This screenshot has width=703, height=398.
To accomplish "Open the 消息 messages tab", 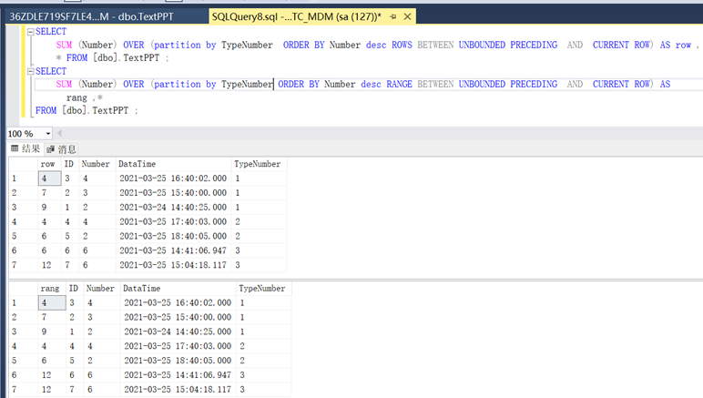I will pyautogui.click(x=61, y=148).
